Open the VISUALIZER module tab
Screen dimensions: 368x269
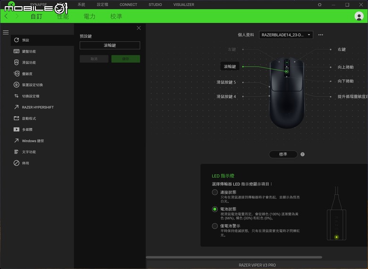click(184, 4)
